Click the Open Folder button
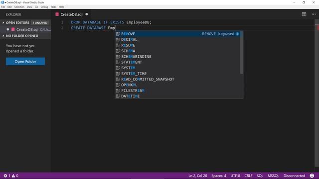319x179 pixels. coord(25,62)
